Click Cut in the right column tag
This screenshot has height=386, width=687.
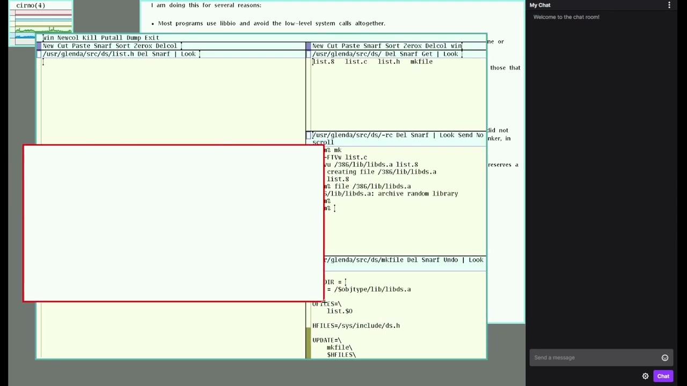(332, 46)
